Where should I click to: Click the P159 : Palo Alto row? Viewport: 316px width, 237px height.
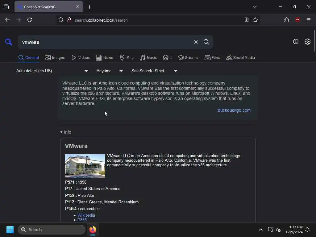click(x=80, y=195)
